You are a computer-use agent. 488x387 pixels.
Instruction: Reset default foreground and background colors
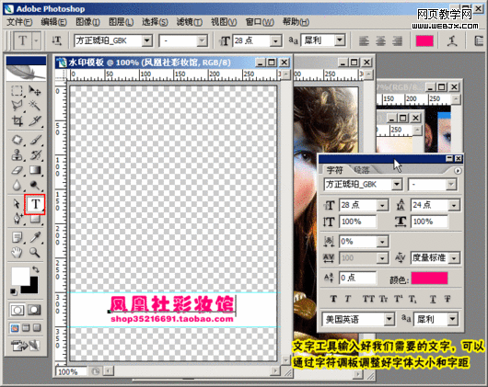[x=14, y=291]
